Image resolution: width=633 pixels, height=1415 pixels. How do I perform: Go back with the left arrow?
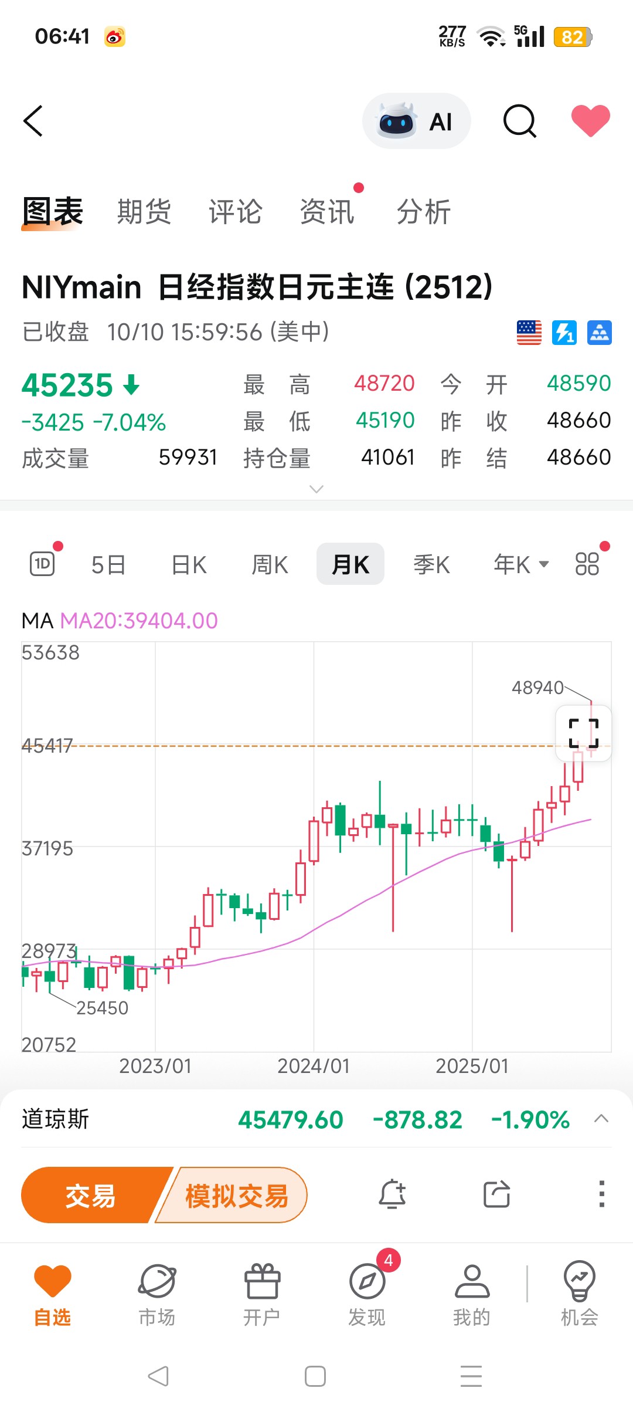click(33, 121)
